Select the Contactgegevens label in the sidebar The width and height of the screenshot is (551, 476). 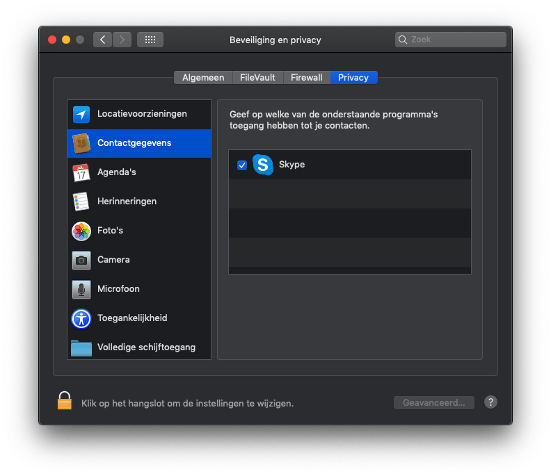(x=134, y=143)
